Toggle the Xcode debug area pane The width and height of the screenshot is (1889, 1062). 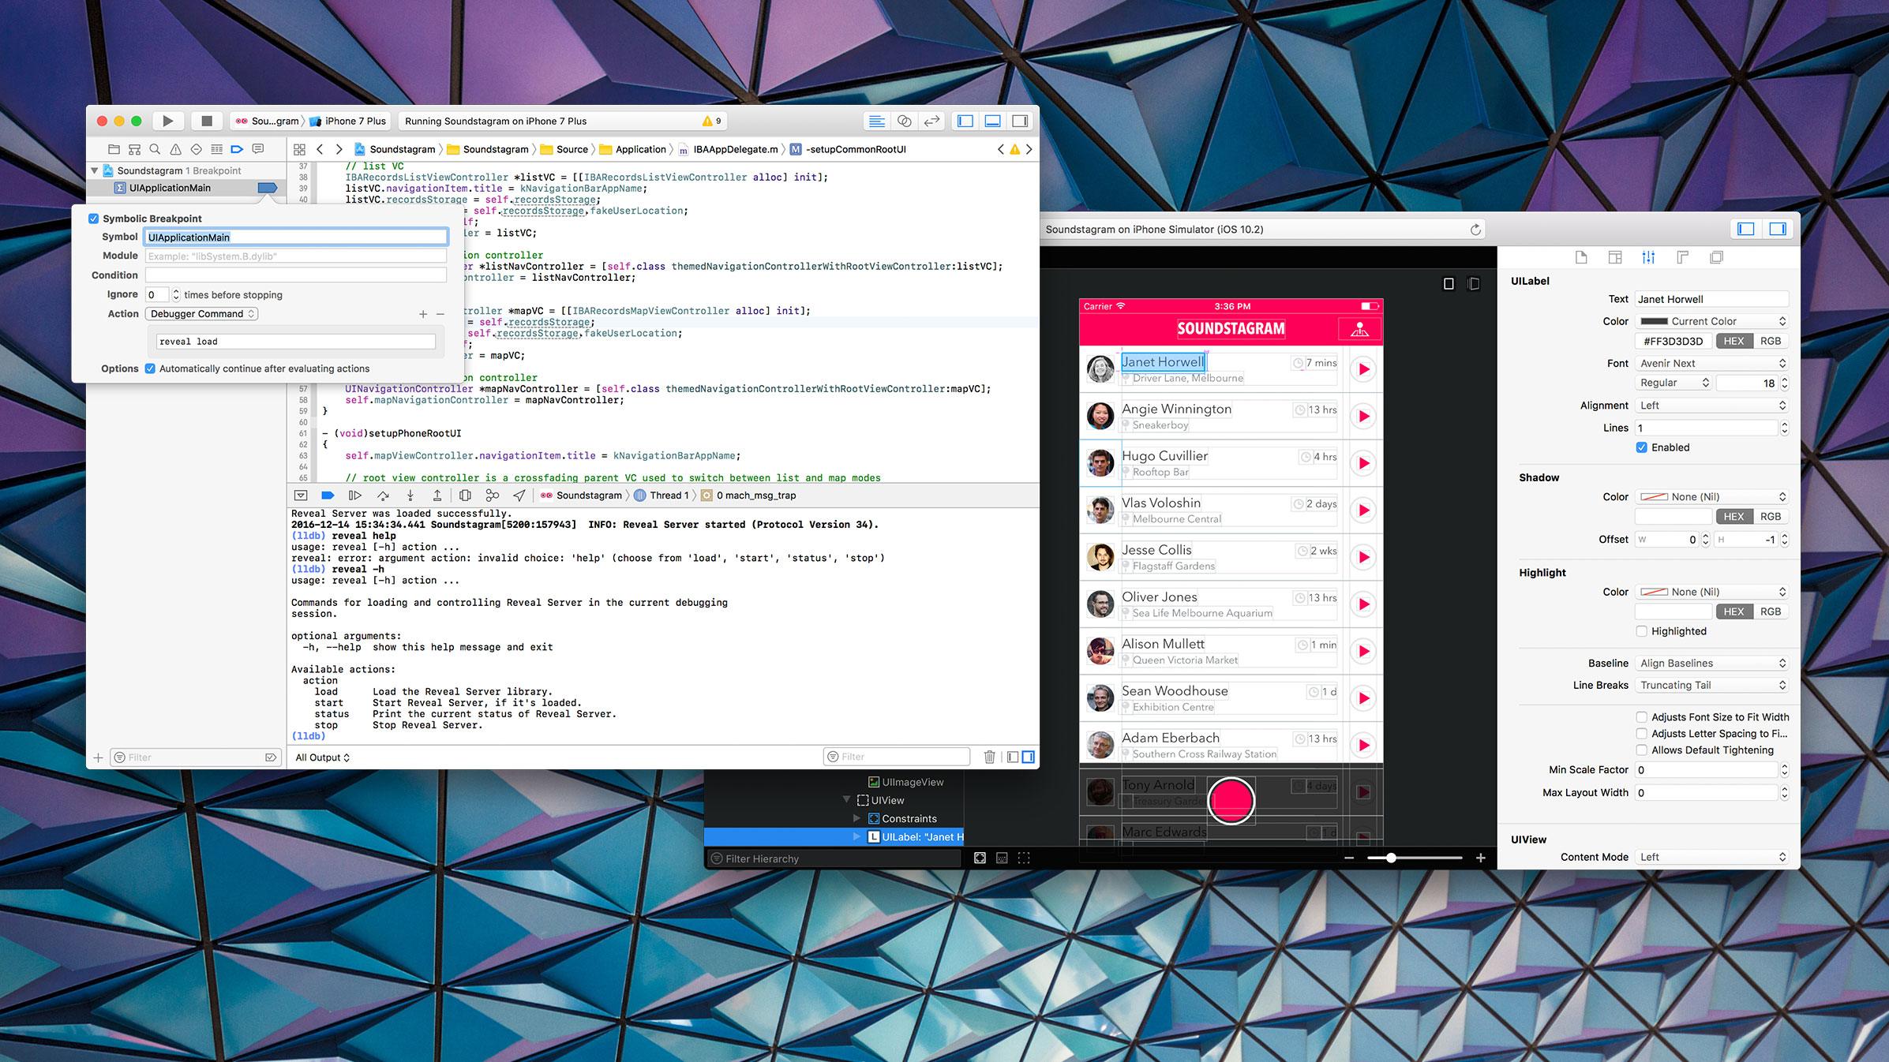[992, 121]
